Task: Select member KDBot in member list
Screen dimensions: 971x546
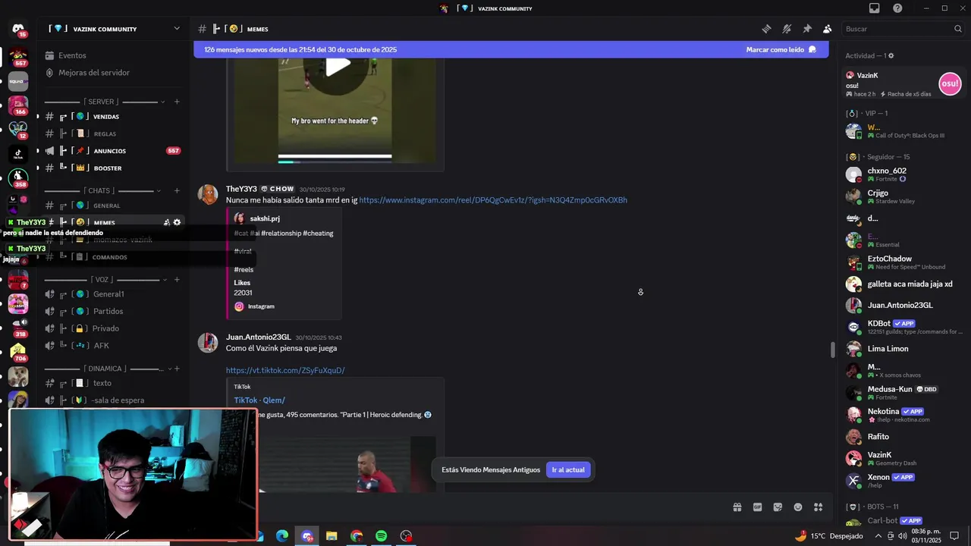Action: pyautogui.click(x=903, y=327)
